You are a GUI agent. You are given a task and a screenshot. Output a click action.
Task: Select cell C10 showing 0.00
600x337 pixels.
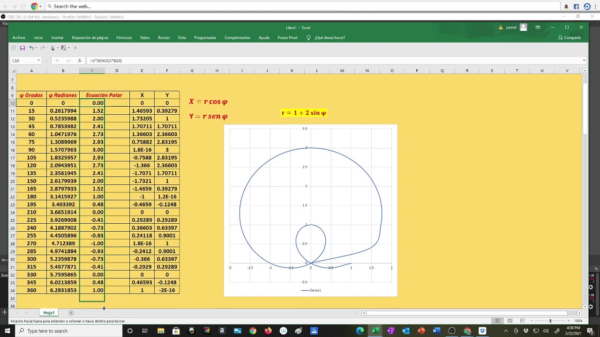click(x=92, y=103)
